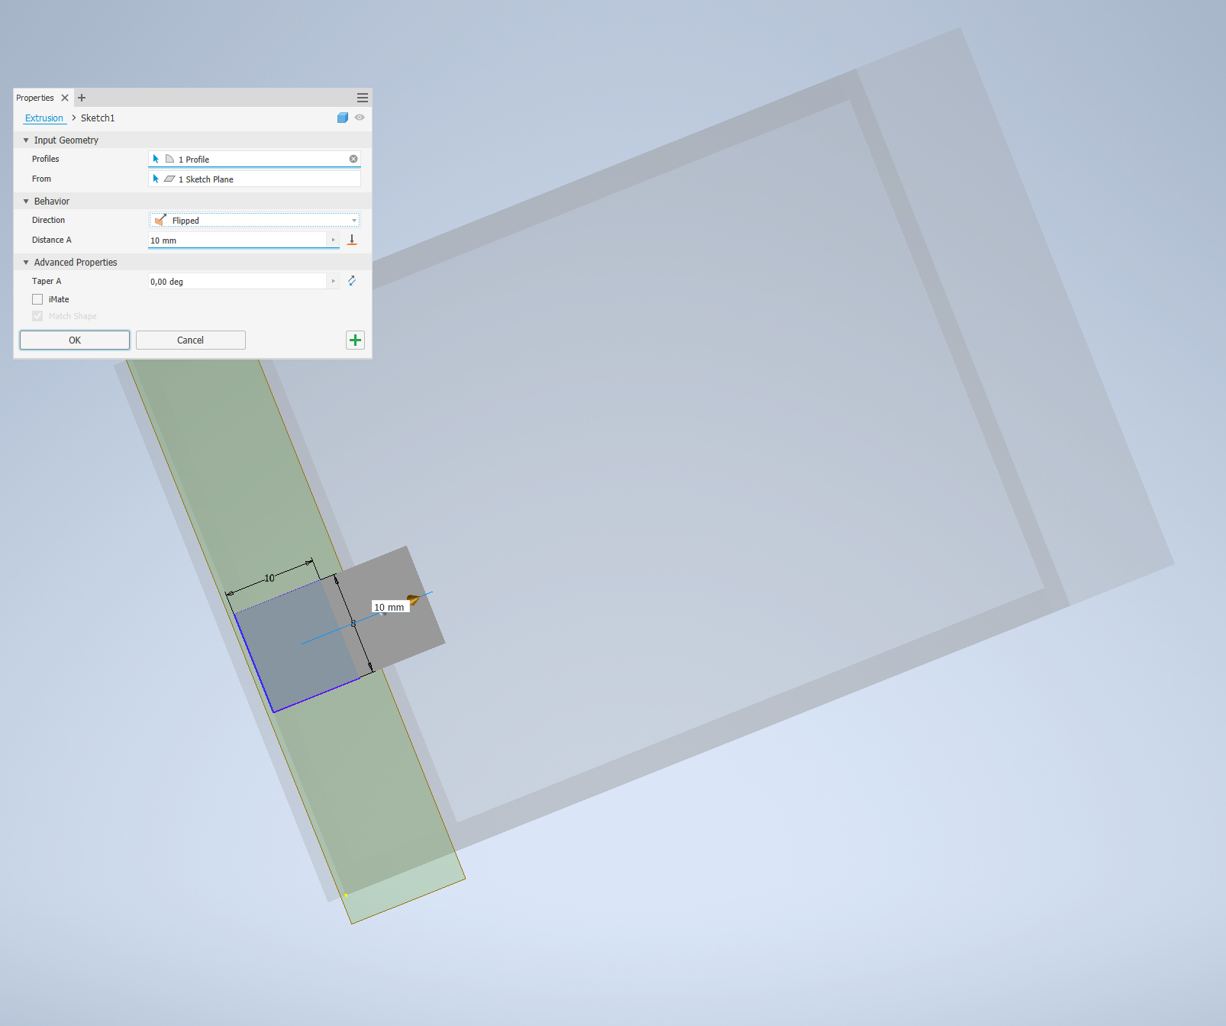
Task: Click the taper direction flip icon
Action: 352,281
